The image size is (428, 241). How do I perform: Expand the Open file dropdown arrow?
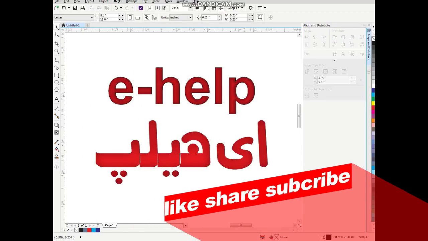click(x=69, y=8)
